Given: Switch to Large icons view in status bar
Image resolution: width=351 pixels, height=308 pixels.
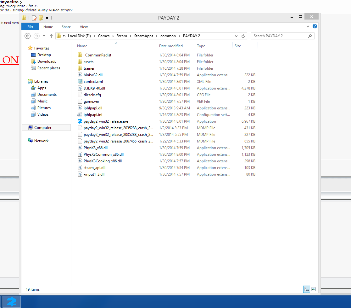Looking at the screenshot, I should coord(314,289).
